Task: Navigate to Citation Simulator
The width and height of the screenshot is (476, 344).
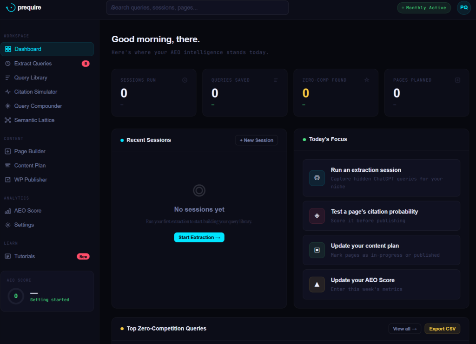Action: 47,92
